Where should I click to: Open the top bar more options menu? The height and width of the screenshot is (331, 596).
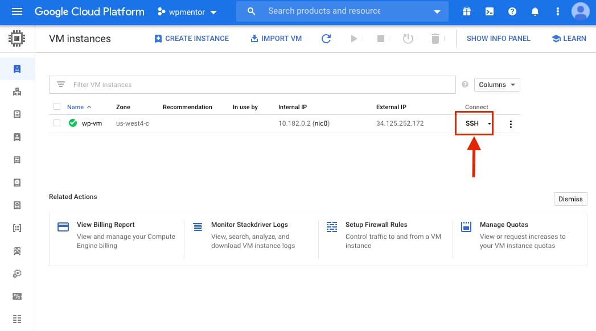[x=558, y=12]
